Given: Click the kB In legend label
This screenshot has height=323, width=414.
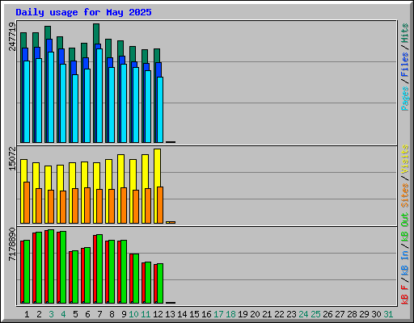Looking at the screenshot, I should (404, 262).
